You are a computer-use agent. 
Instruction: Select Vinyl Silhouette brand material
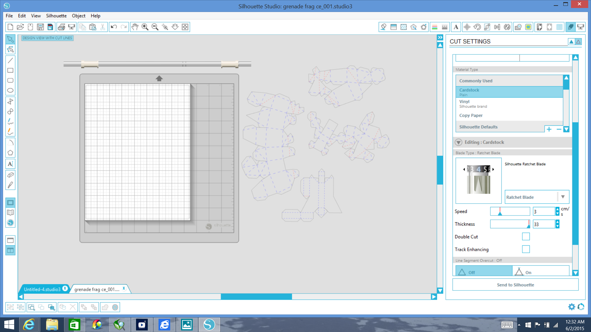point(509,104)
